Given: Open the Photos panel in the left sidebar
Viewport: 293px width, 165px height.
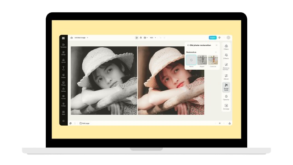Looking at the screenshot, I should coord(63,83).
